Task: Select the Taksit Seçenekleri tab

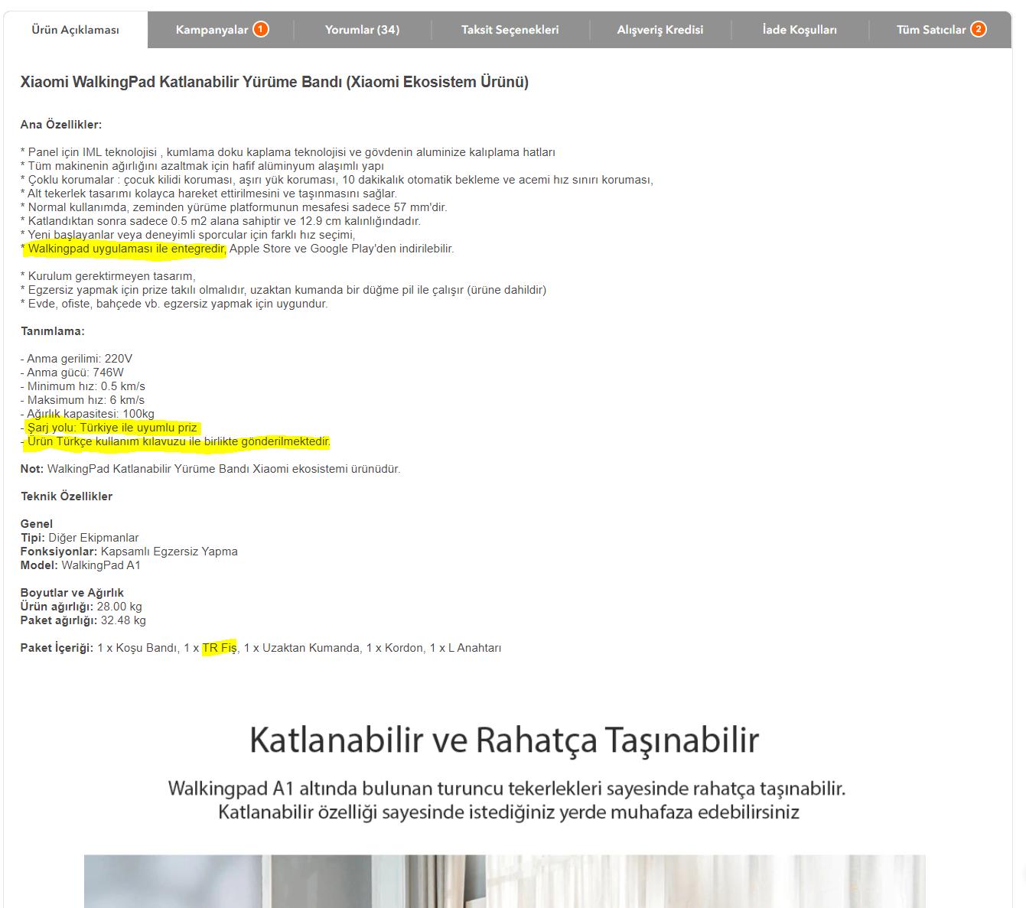Action: click(x=510, y=30)
